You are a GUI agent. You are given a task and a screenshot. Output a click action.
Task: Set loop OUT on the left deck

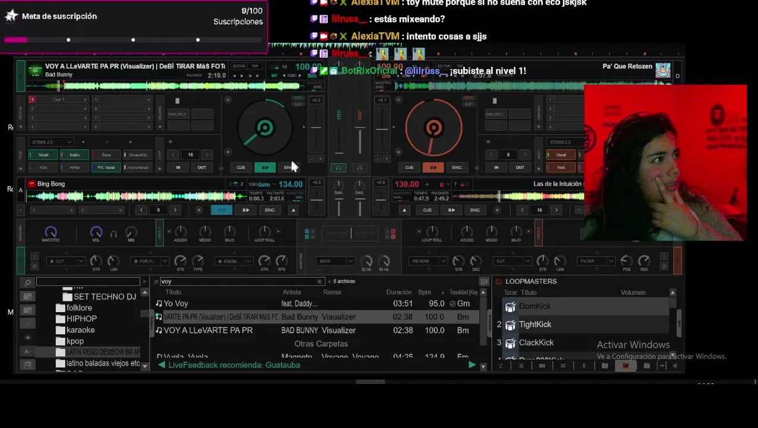click(202, 167)
